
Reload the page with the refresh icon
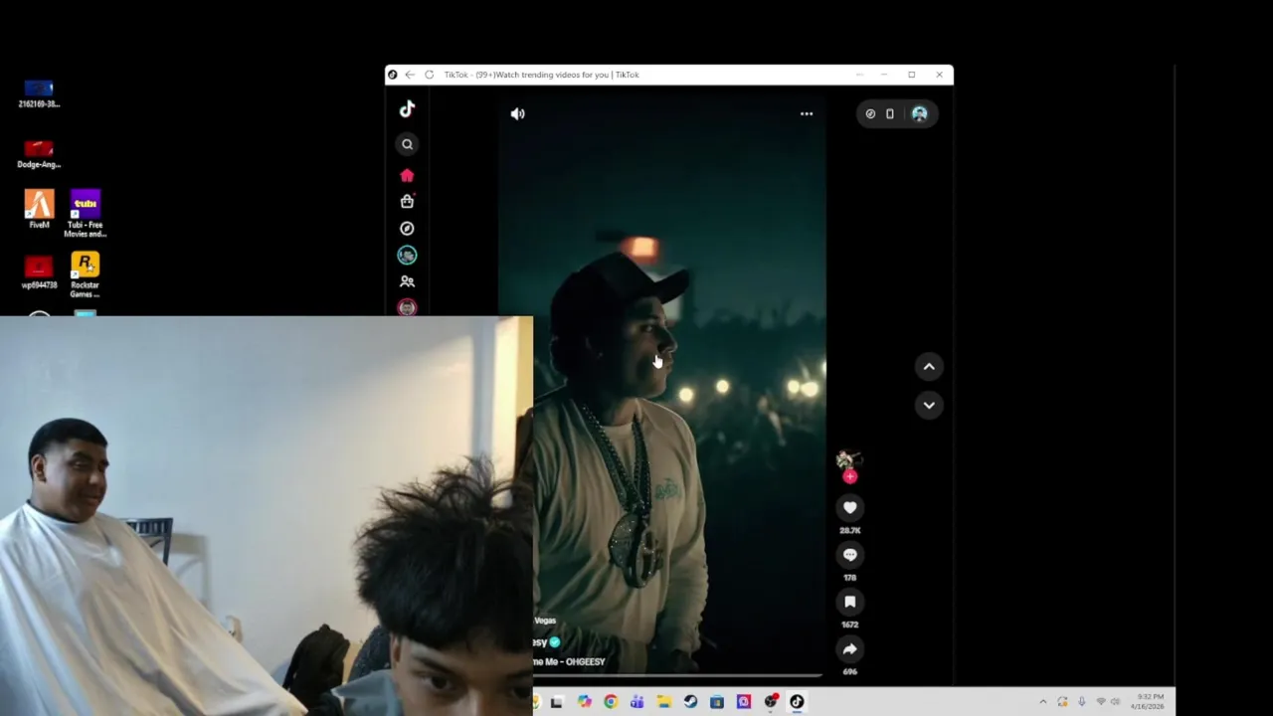(429, 75)
